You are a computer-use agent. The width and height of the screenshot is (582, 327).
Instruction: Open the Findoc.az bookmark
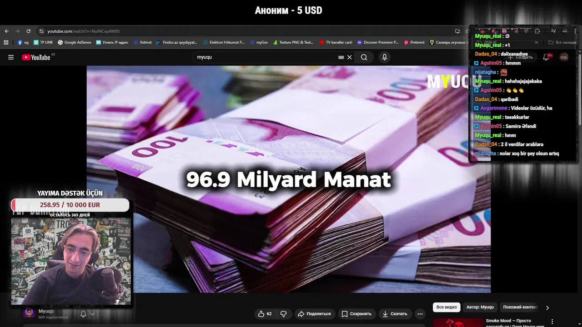point(177,42)
